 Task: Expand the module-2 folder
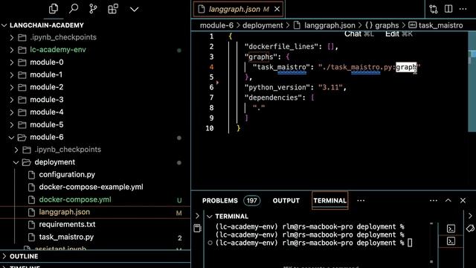pyautogui.click(x=12, y=87)
